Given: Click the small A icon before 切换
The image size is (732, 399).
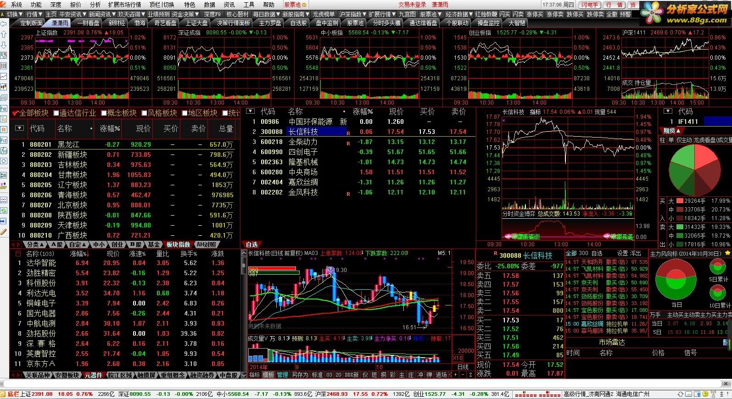Looking at the screenshot, I should click(x=3, y=14).
